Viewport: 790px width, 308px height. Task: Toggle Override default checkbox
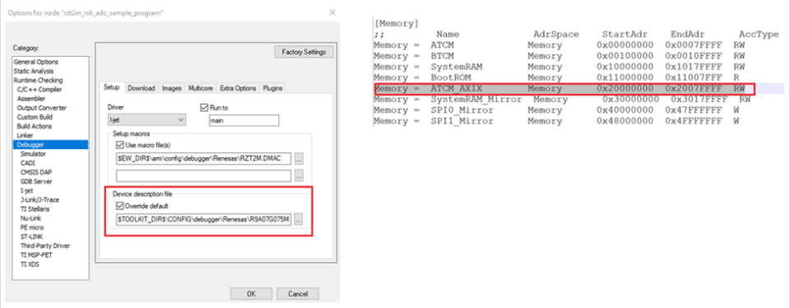coord(120,206)
